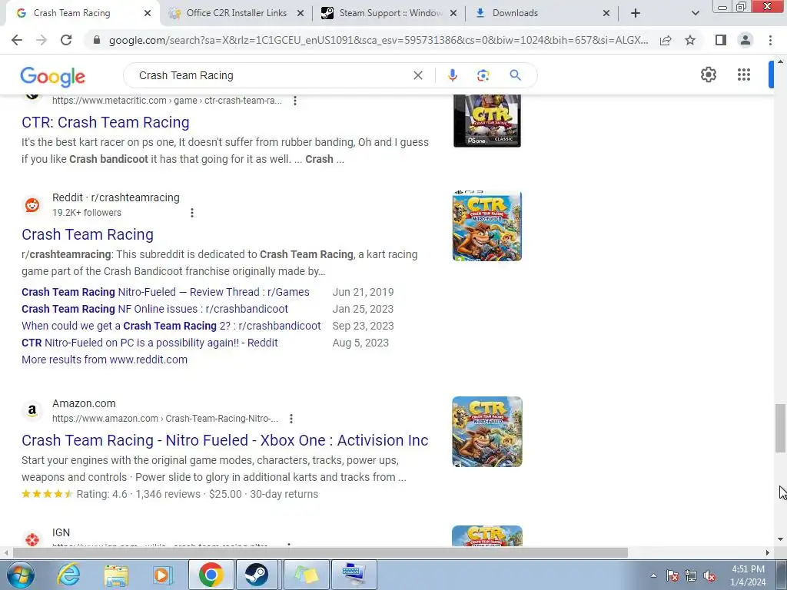Switch to the Downloads tab
The height and width of the screenshot is (590, 787).
point(515,13)
